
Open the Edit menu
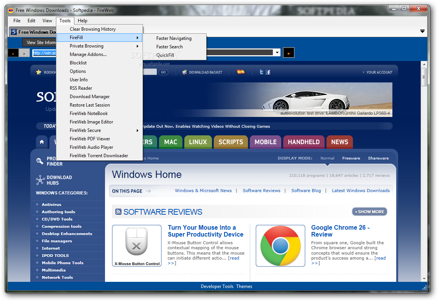coord(31,21)
